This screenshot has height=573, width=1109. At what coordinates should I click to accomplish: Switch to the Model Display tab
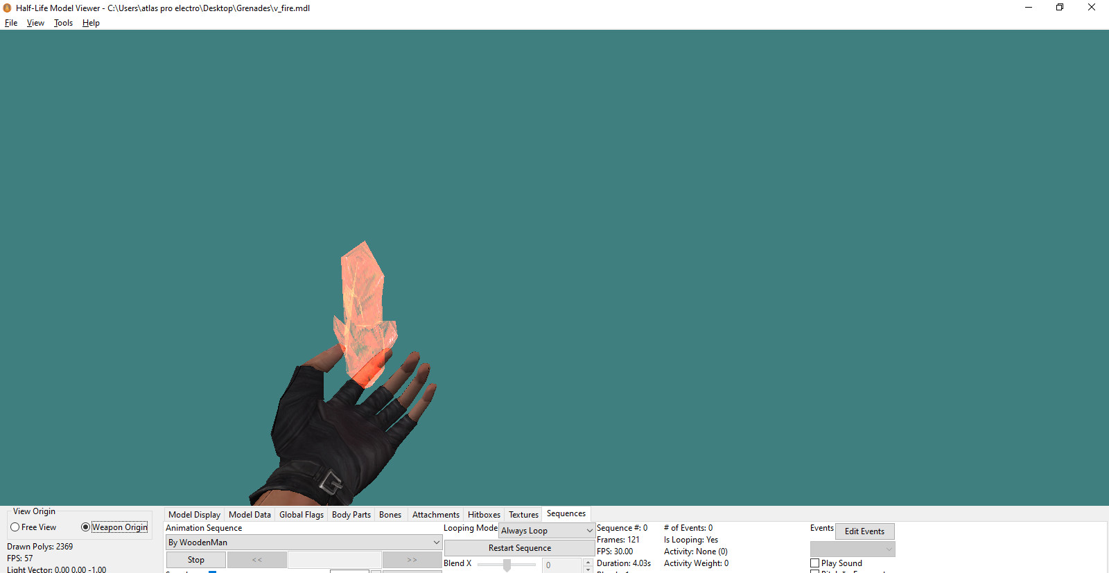(194, 515)
